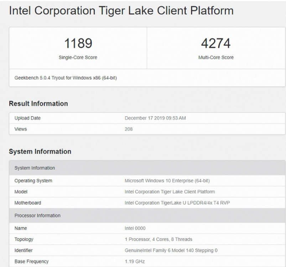This screenshot has height=267, width=286.
Task: Select TigerLake U LPDDR4/4x T4 RVP motherboard value
Action: tap(177, 203)
